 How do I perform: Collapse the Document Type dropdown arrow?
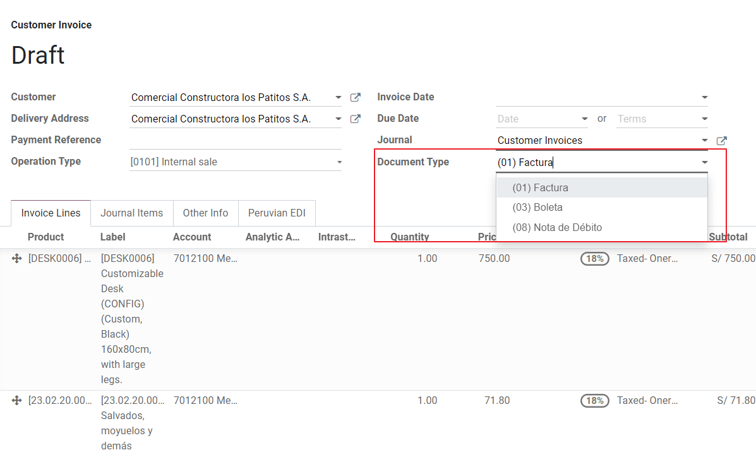click(x=704, y=162)
